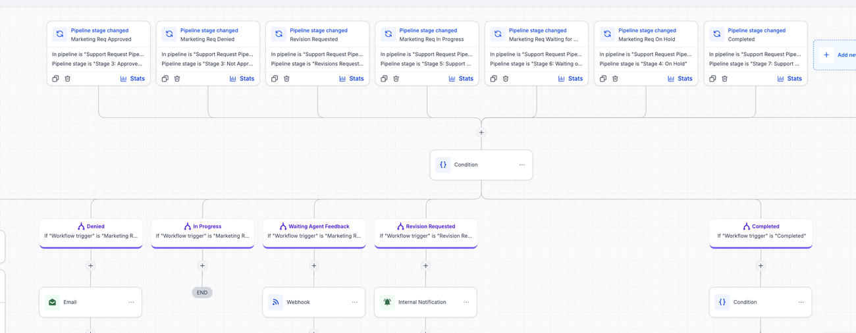The height and width of the screenshot is (333, 856).
Task: Select the Waiting Agent Feedback branch
Action: pyautogui.click(x=314, y=233)
